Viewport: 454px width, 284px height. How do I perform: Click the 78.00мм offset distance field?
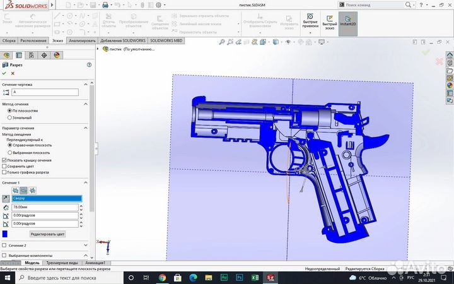pos(45,207)
